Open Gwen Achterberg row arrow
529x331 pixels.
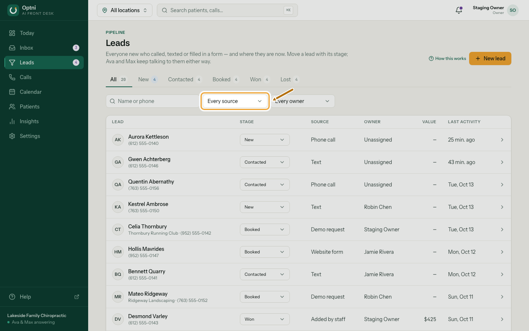click(502, 162)
